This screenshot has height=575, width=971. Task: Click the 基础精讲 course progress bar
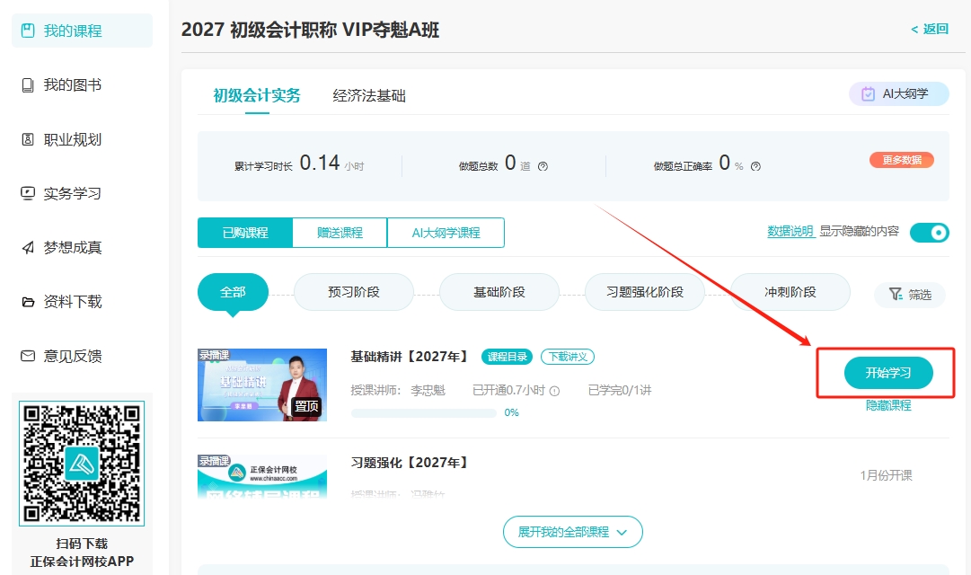point(424,412)
